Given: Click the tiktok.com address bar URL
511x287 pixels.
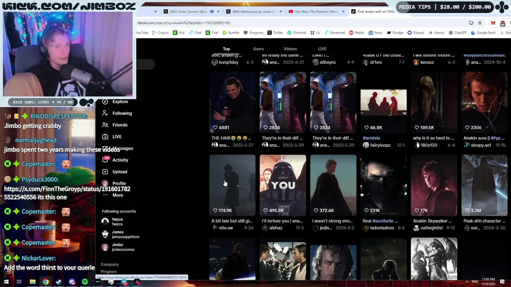Looking at the screenshot, I should point(184,23).
